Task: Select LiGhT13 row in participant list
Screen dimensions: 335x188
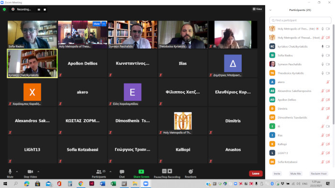Action: click(x=300, y=153)
